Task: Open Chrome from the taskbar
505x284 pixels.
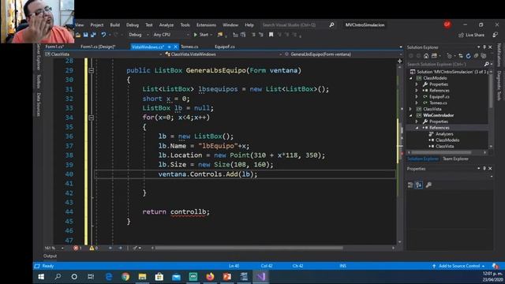Action: click(125, 277)
